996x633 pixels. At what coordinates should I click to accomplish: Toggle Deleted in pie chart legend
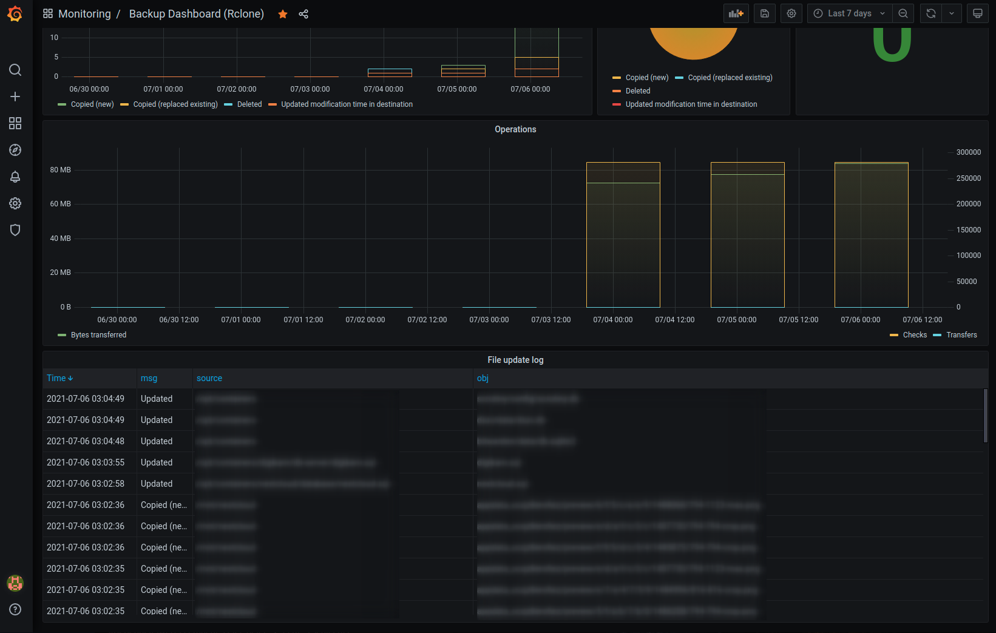pos(638,91)
